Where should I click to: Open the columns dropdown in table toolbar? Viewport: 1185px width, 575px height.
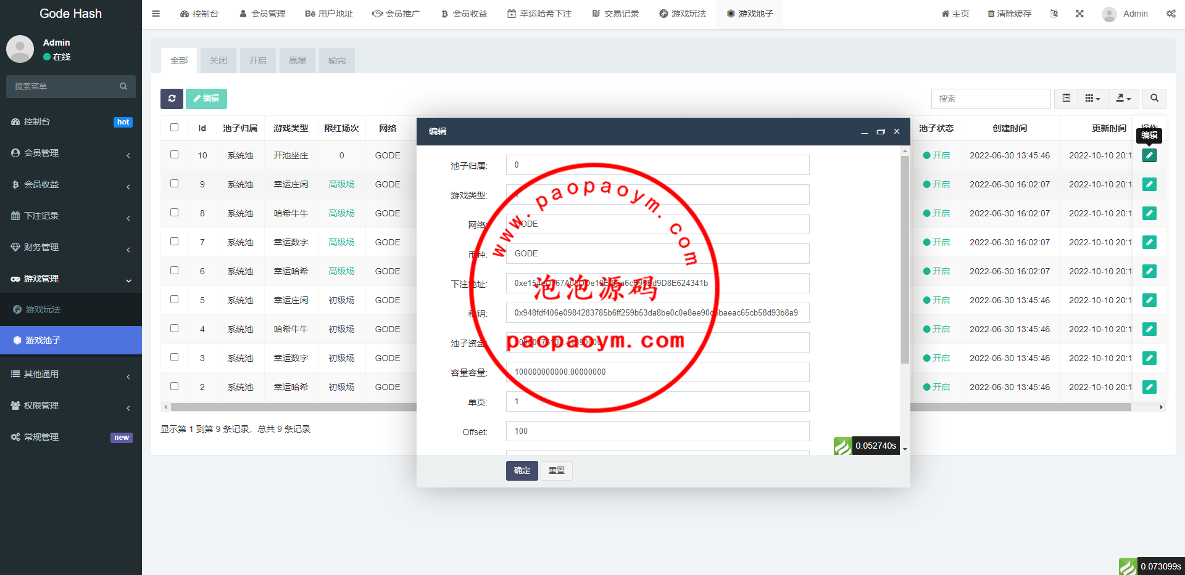point(1092,99)
